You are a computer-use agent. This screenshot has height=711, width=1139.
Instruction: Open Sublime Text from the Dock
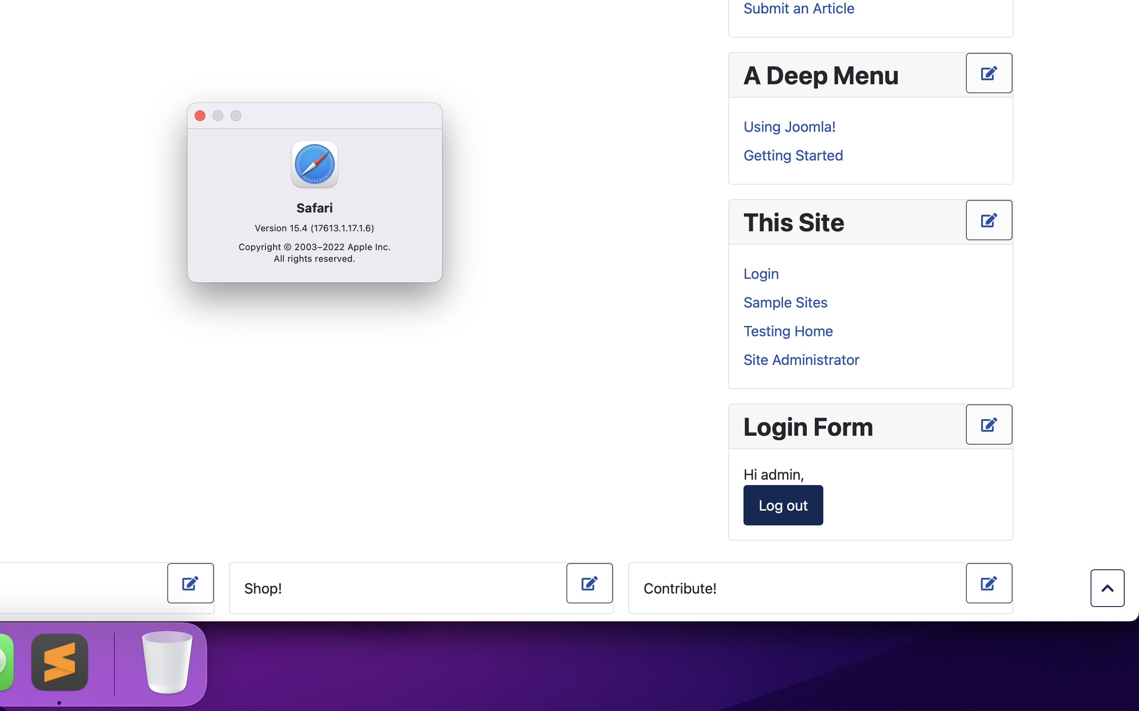click(60, 662)
